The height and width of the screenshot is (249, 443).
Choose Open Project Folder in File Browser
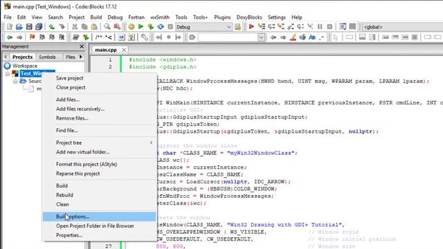(x=99, y=226)
